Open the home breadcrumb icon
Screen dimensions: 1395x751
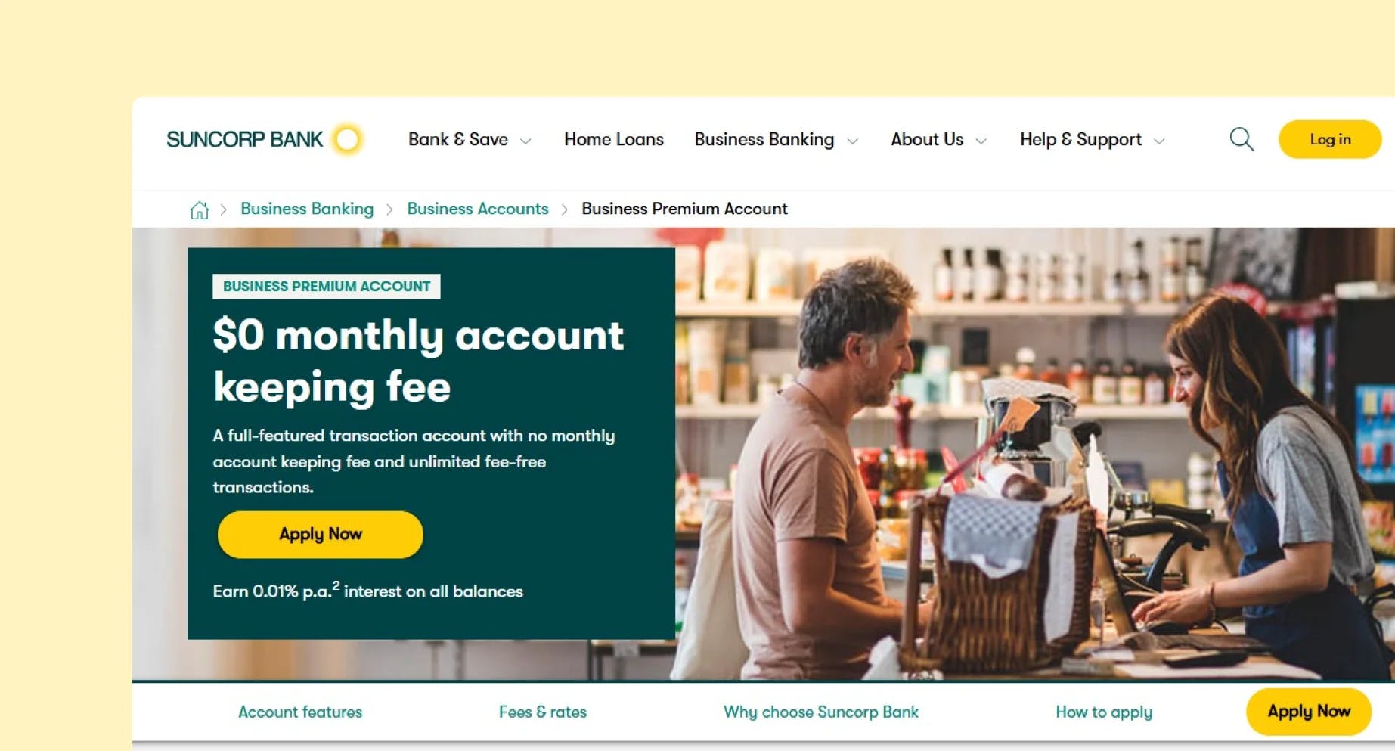[x=200, y=209]
